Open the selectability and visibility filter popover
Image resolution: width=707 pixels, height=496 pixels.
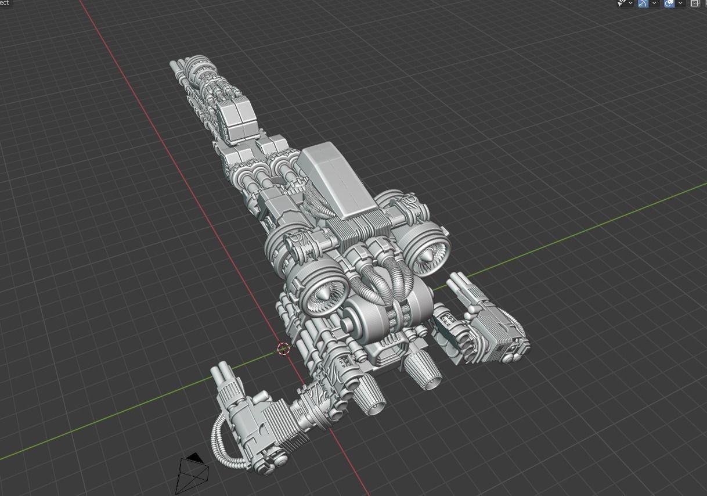621,3
